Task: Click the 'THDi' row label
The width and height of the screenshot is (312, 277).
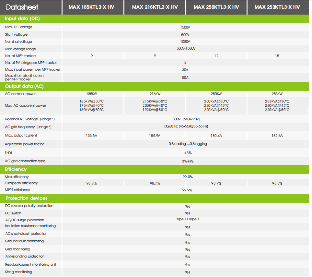Action: click(8, 153)
